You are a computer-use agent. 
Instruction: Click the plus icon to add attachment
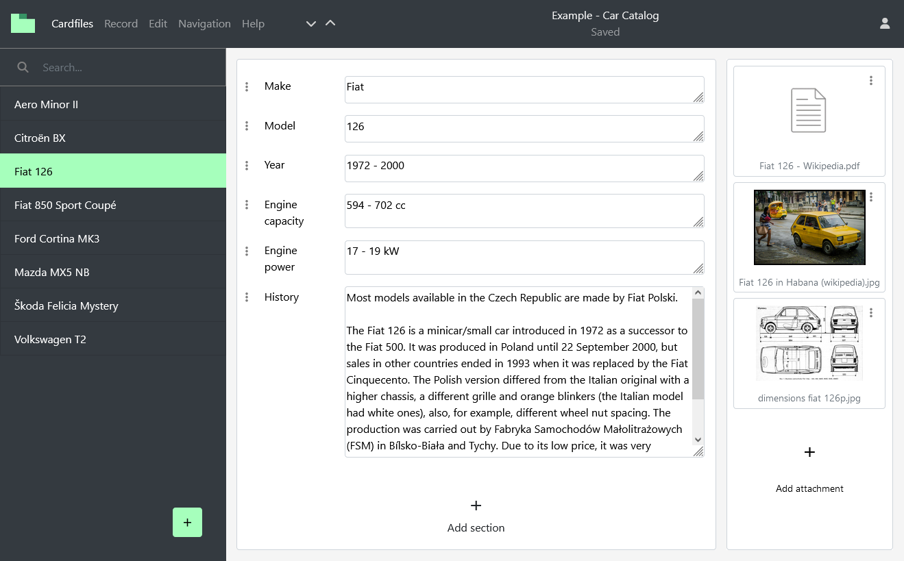[x=809, y=452]
